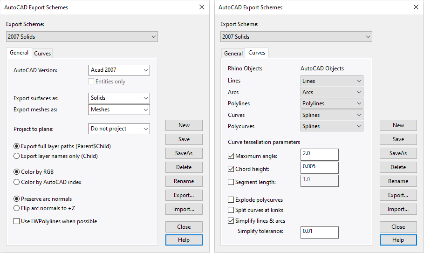The image size is (424, 253).
Task: Open Curves row Splines dropdown
Action: point(332,115)
